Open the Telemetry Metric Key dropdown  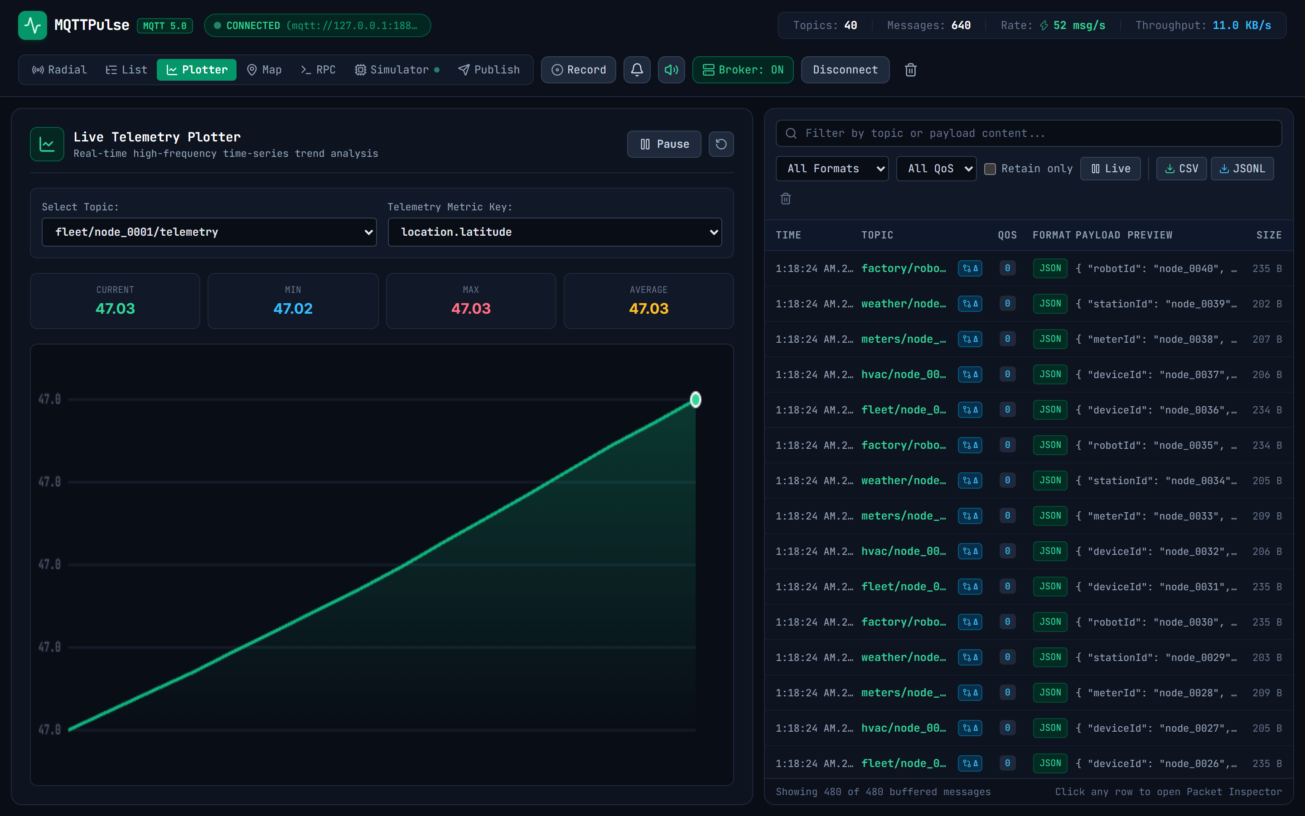[554, 232]
